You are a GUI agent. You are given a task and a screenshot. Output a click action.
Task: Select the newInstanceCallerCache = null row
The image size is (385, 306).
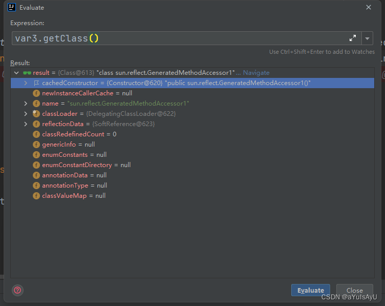click(x=193, y=93)
